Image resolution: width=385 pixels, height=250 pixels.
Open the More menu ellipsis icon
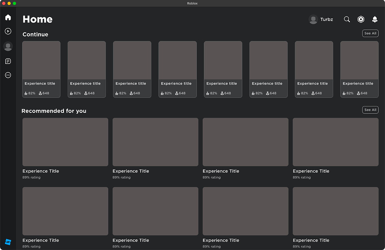pos(8,75)
